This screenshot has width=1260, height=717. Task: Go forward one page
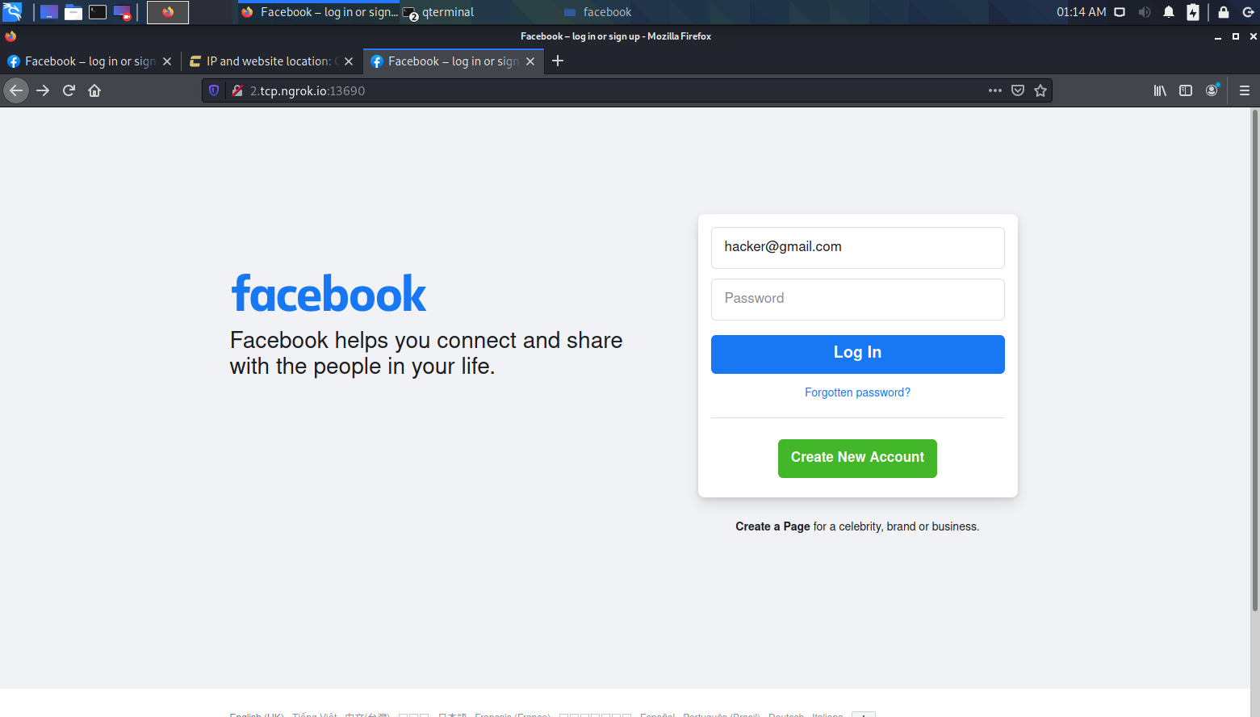click(43, 90)
